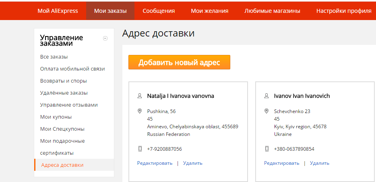
Task: Open Мои купоны in the sidebar
Action: tap(56, 117)
